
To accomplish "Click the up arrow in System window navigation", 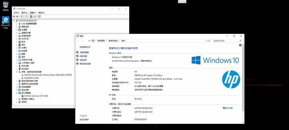I will coord(89,41).
